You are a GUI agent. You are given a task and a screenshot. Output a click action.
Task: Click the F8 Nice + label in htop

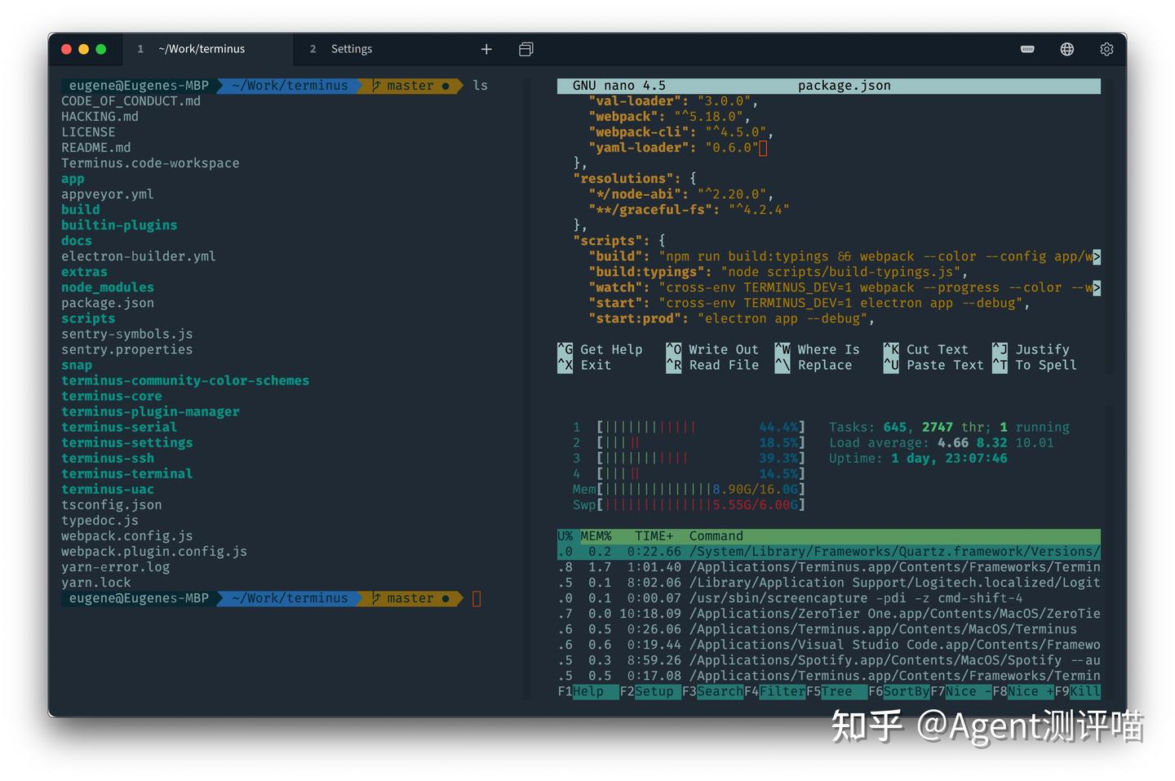[1022, 691]
